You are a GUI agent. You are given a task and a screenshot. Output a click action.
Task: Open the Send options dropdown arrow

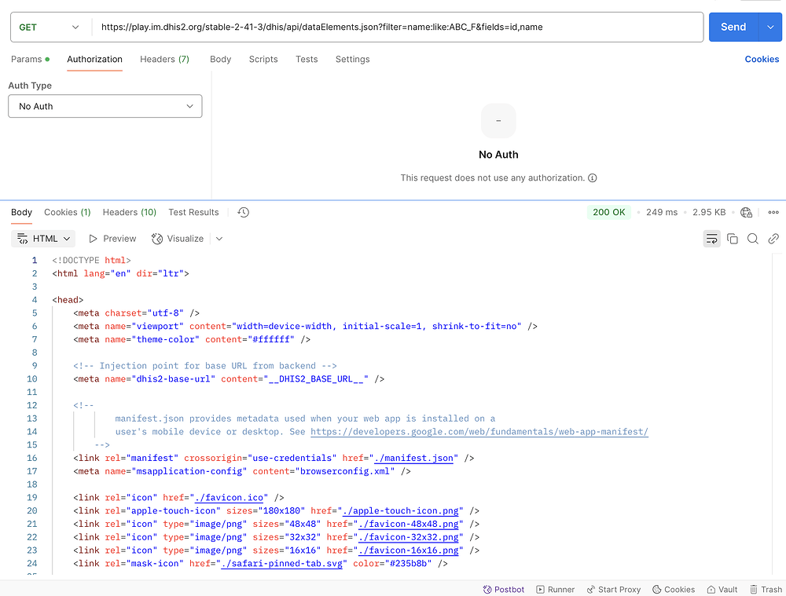[x=770, y=27]
